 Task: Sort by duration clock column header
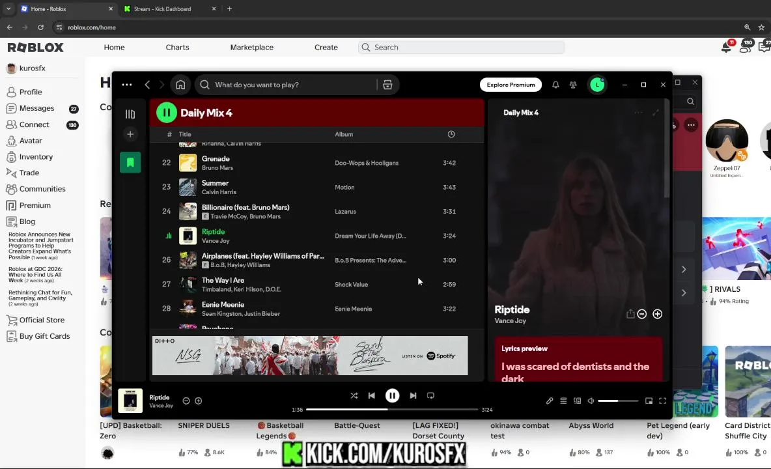pos(451,134)
